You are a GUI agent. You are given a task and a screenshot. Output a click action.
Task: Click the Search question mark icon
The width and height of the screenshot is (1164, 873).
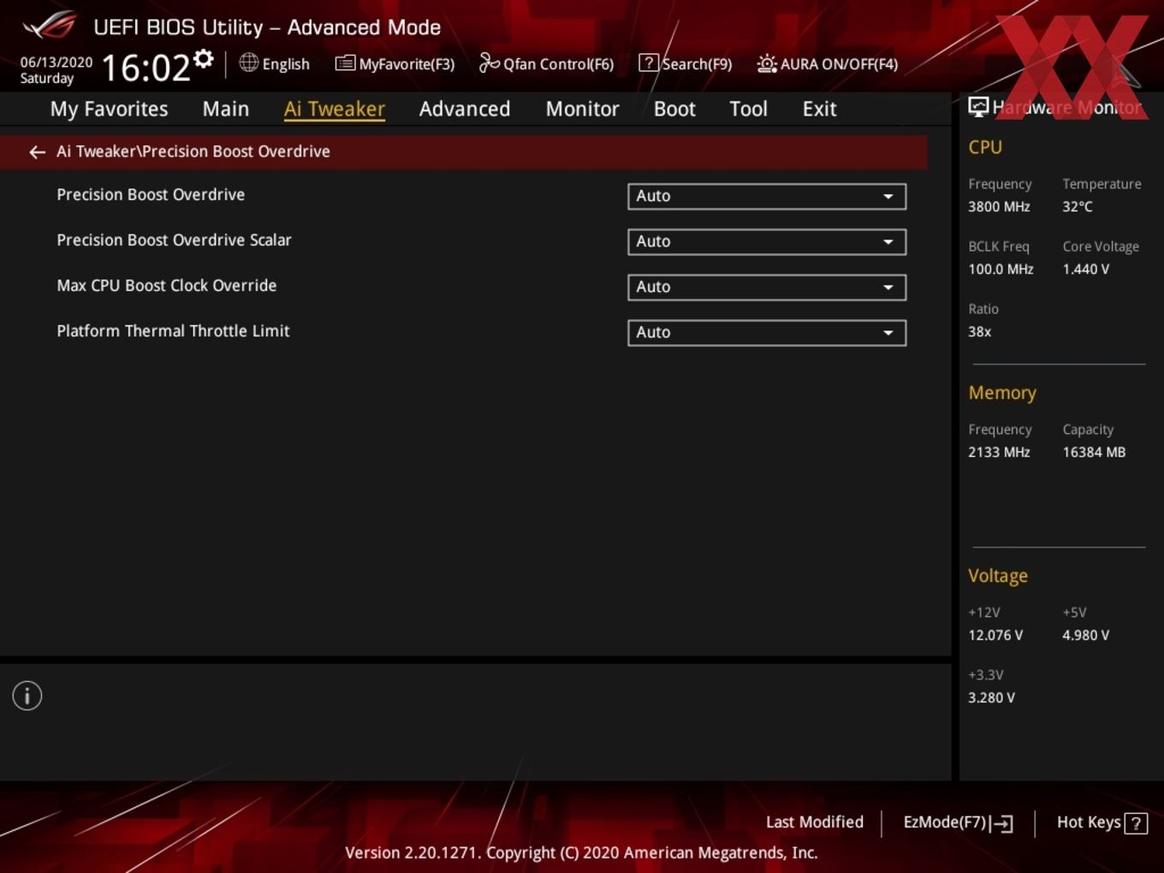[x=649, y=62]
